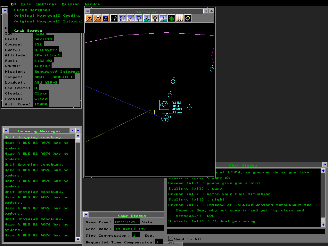
Task: Click the Zoom Out magnifier icon
Action: click(97, 18)
